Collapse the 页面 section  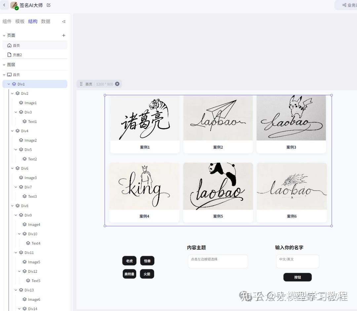click(x=4, y=35)
